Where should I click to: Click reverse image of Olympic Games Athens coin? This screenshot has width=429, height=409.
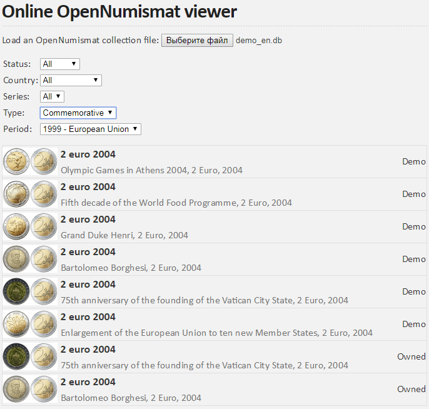pyautogui.click(x=44, y=161)
